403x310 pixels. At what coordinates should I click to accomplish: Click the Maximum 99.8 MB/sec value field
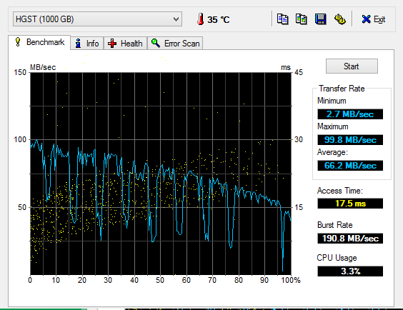(350, 140)
